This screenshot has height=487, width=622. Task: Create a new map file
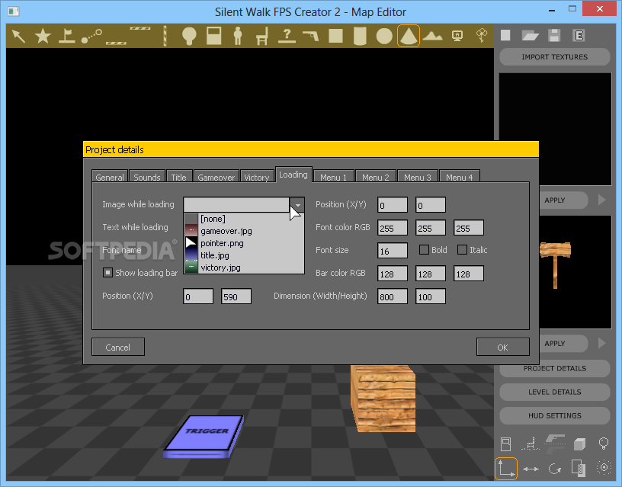pos(505,35)
